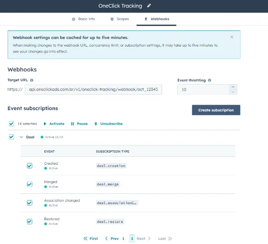Uncheck the Created event checkbox
Screen dimensions: 268x244
(30, 166)
